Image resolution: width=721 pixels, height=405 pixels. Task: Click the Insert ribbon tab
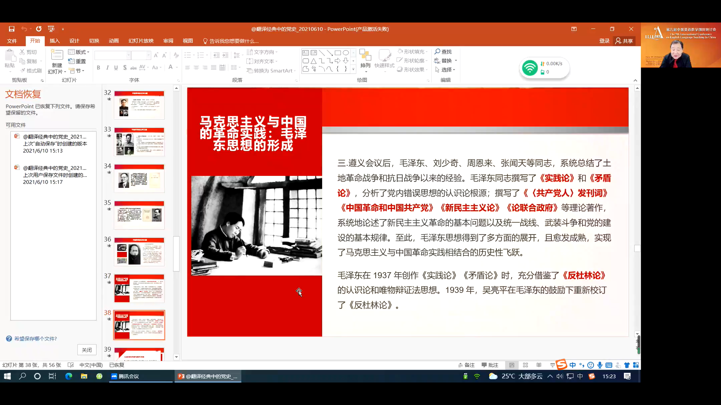[x=54, y=40]
